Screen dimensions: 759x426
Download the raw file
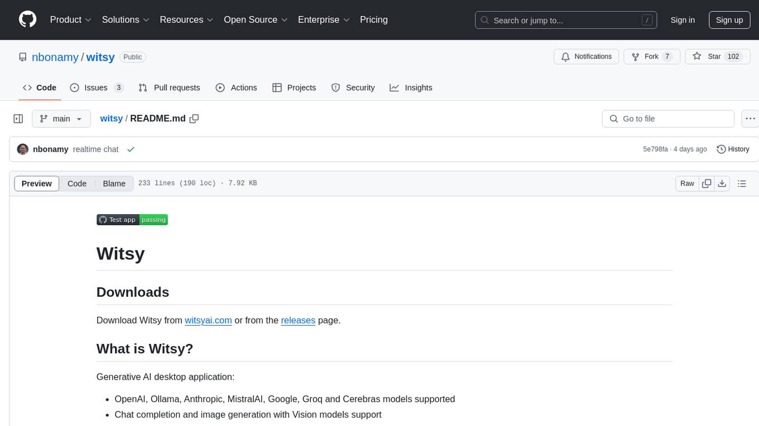722,183
